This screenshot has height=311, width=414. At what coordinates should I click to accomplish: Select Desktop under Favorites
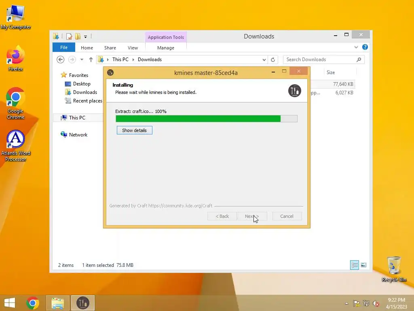[x=82, y=84]
